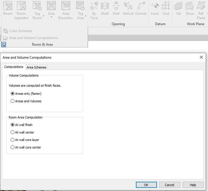Image resolution: width=208 pixels, height=191 pixels.
Task: Choose At wall core center computation
Action: [x=26, y=147]
